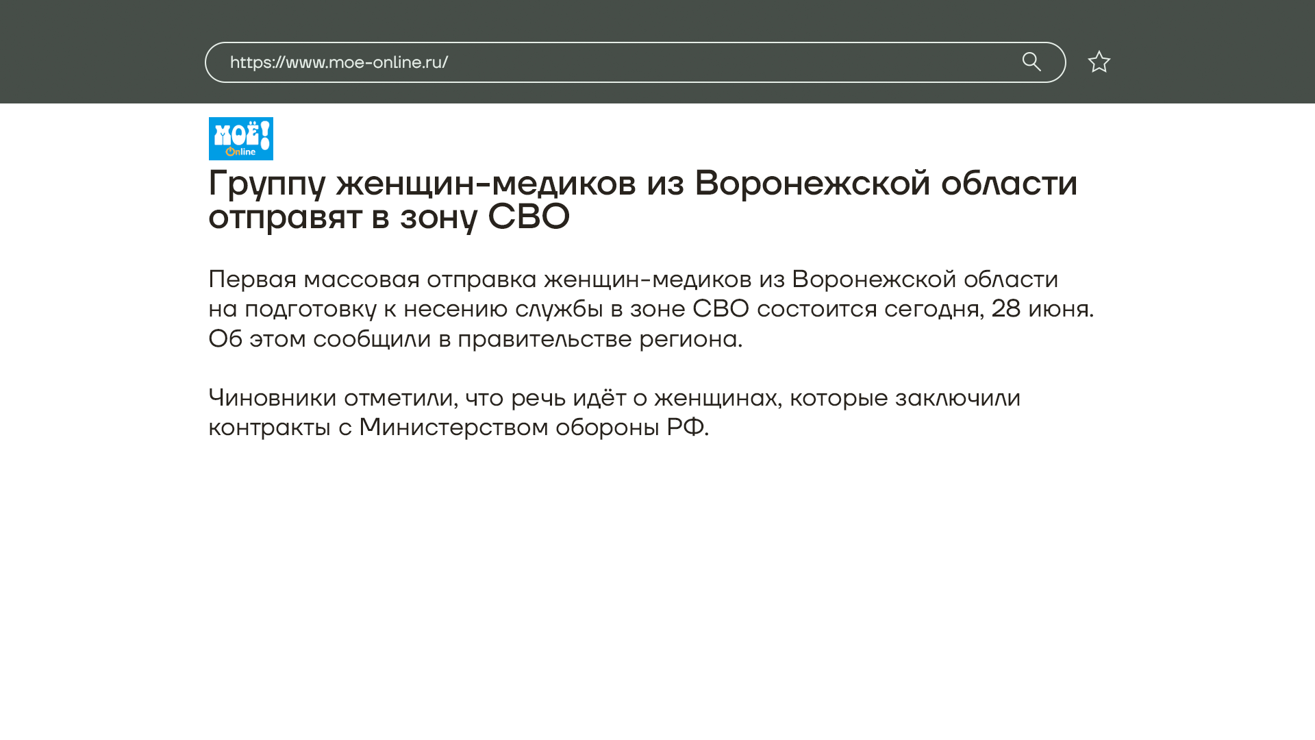Click "которые заключили" phrase
Viewport: 1315px width, 740px height.
pos(904,397)
